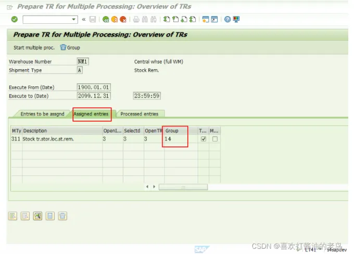354x254 pixels.
Task: Click blue list sheet icon at bottom
Action: pos(50,216)
